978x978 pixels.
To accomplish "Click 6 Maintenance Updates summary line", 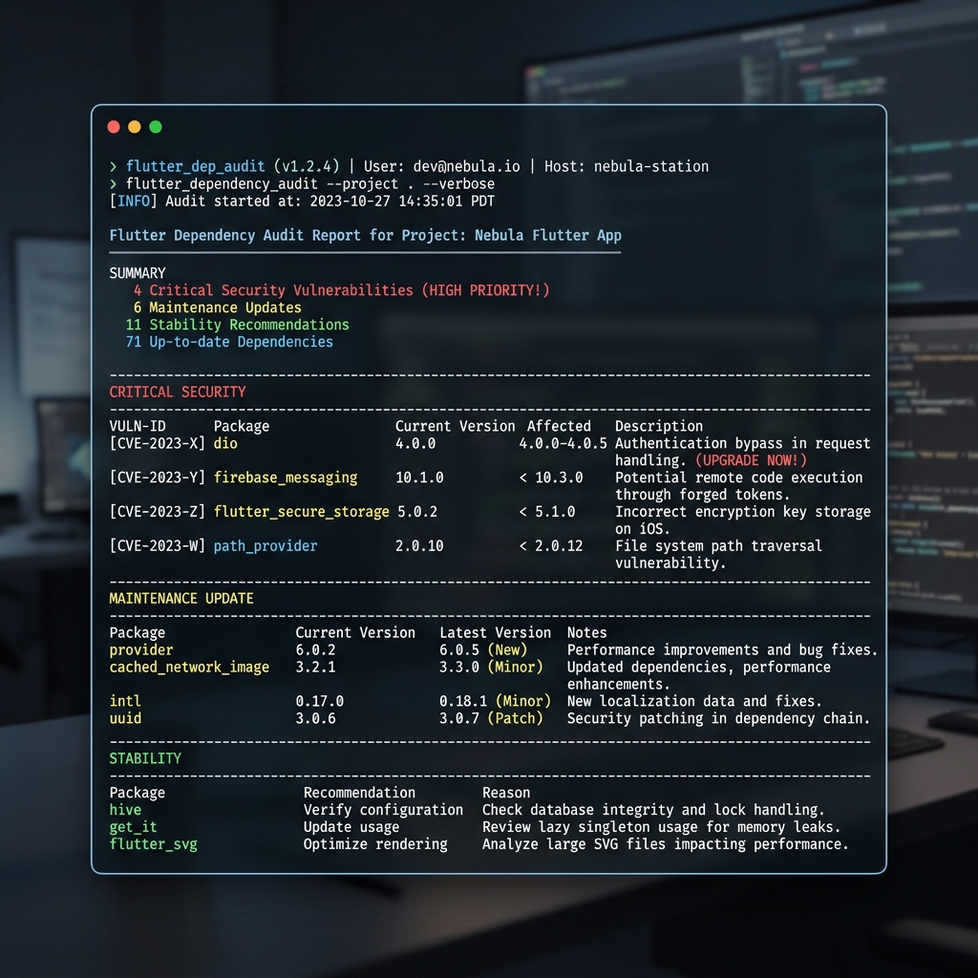I will point(217,308).
